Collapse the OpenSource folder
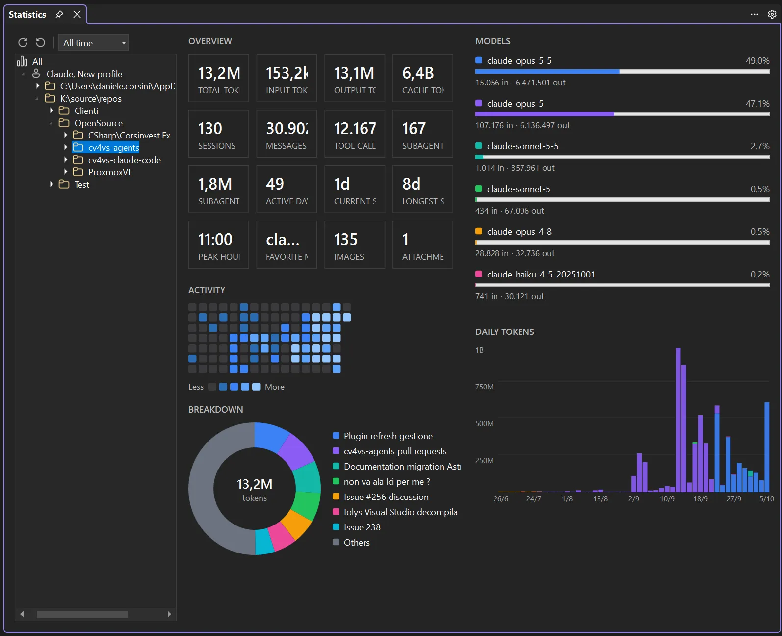Viewport: 782px width, 636px height. click(51, 123)
